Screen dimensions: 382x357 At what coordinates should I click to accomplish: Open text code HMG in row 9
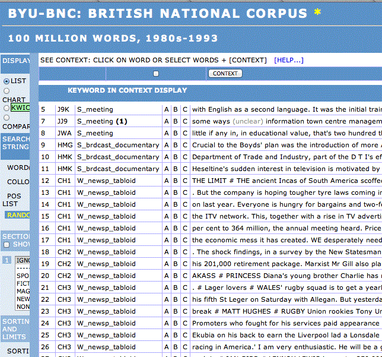click(65, 145)
